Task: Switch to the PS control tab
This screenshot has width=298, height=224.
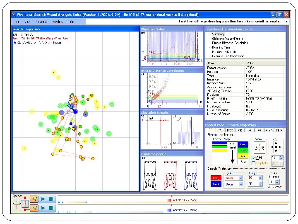Action: 259,131
